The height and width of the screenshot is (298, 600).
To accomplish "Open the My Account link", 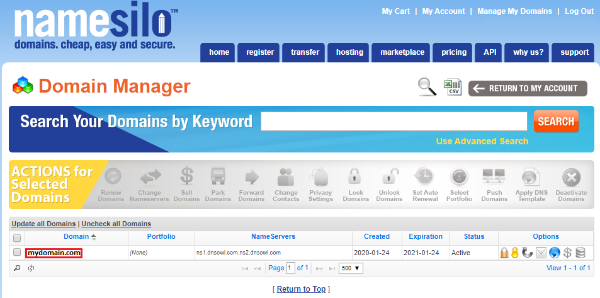I will point(443,11).
